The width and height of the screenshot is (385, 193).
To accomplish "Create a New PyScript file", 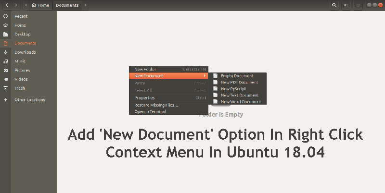I will 237,89.
